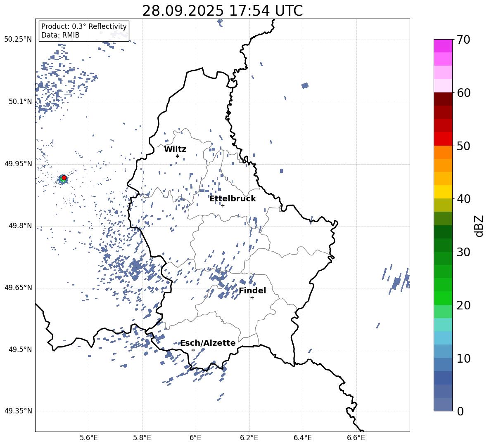The width and height of the screenshot is (489, 446).
Task: Click the title 28.09.2025 17:54 UTC
Action: click(x=222, y=11)
